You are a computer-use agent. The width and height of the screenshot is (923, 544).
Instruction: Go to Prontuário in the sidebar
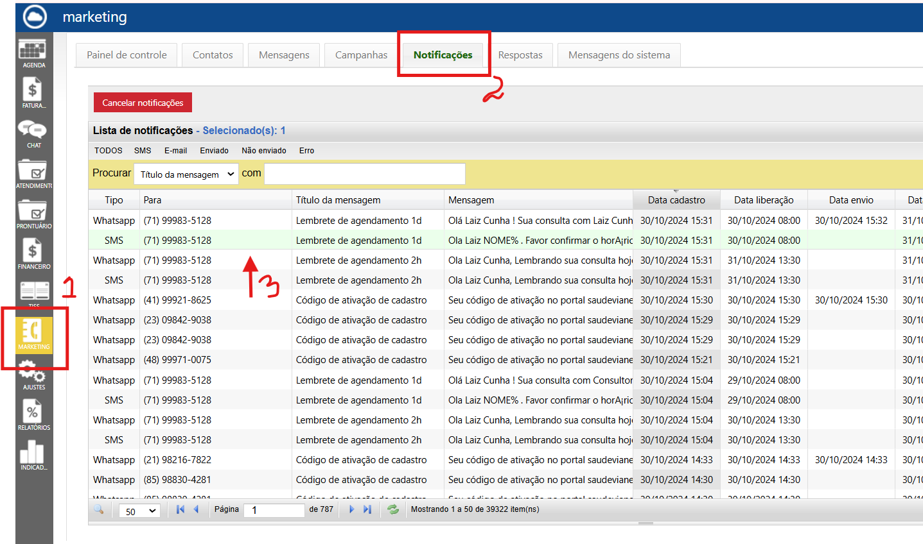33,214
